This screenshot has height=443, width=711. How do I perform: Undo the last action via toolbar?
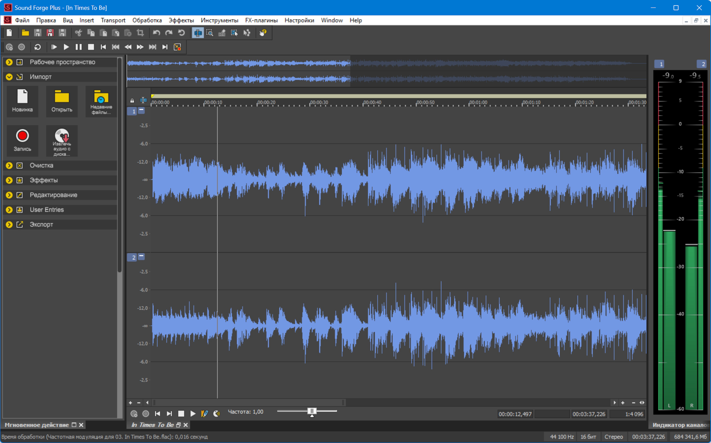[156, 33]
